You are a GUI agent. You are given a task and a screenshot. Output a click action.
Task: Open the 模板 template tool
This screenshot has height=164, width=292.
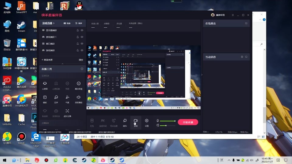pos(45,99)
